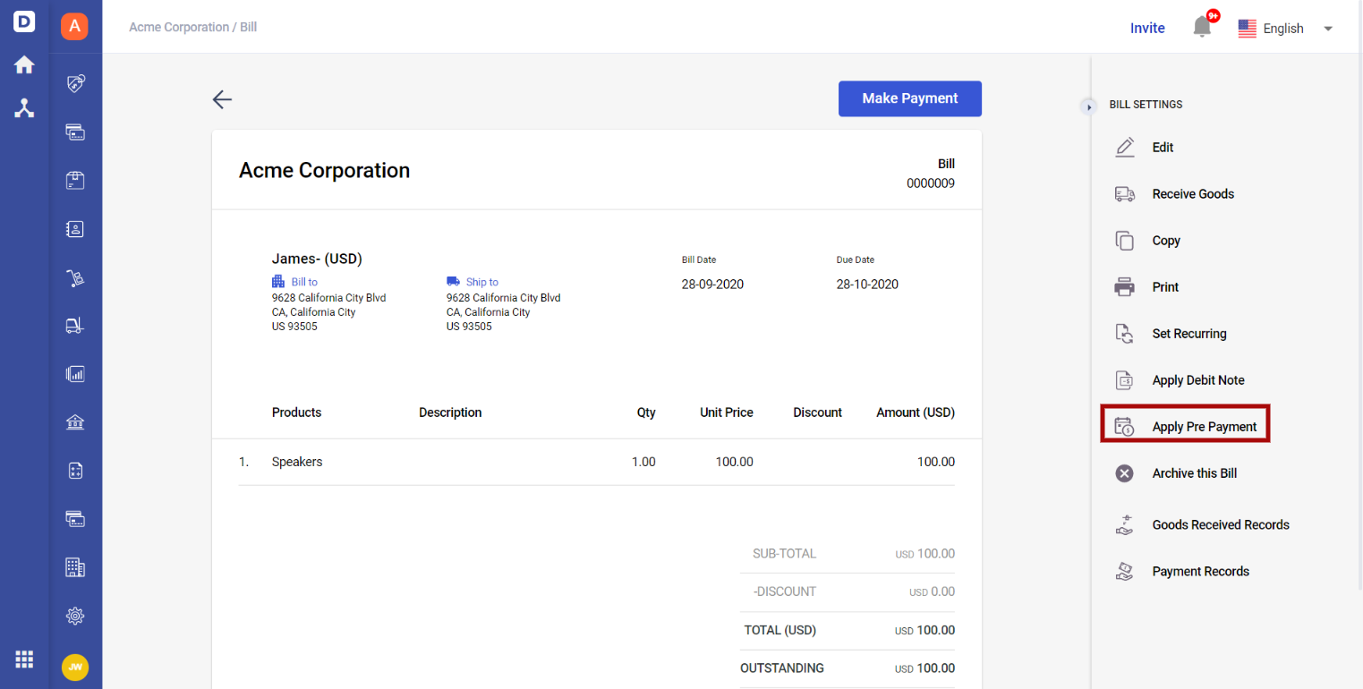Click the Unit Price column header

click(727, 413)
